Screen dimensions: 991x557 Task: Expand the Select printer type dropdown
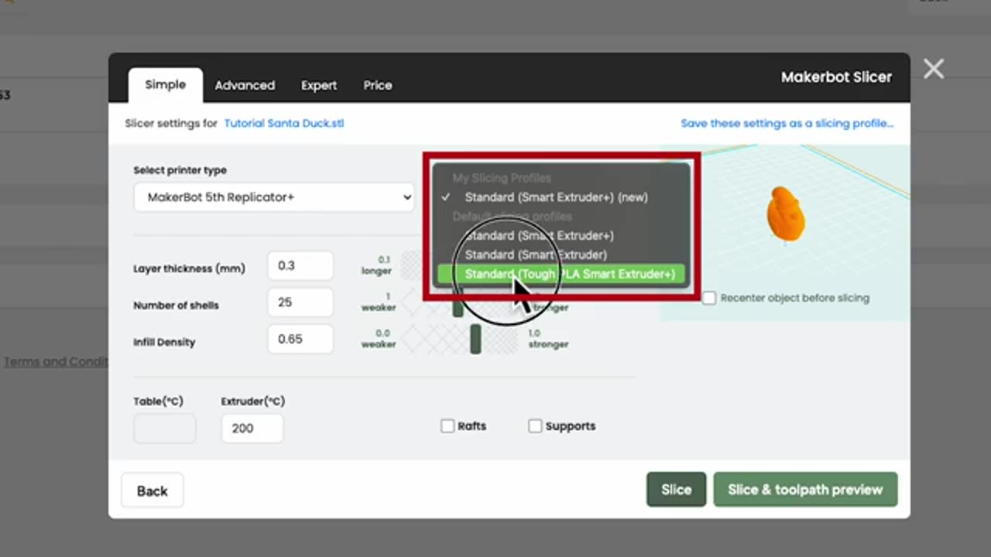(x=274, y=197)
